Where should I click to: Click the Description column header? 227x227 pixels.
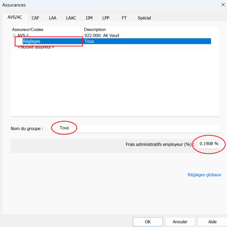click(147, 30)
